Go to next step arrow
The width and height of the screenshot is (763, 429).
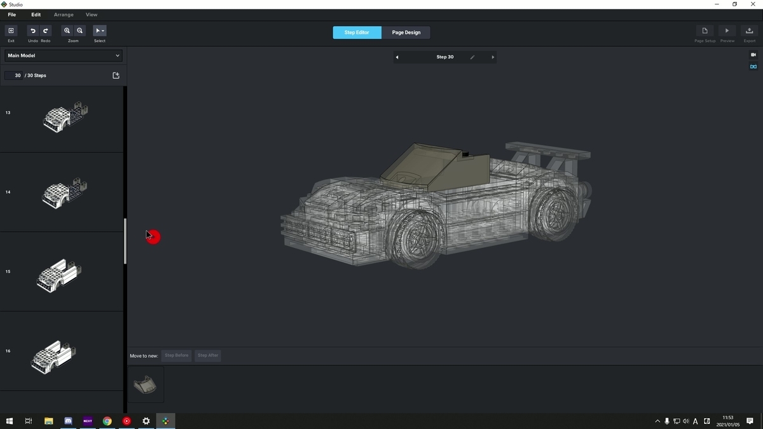493,57
